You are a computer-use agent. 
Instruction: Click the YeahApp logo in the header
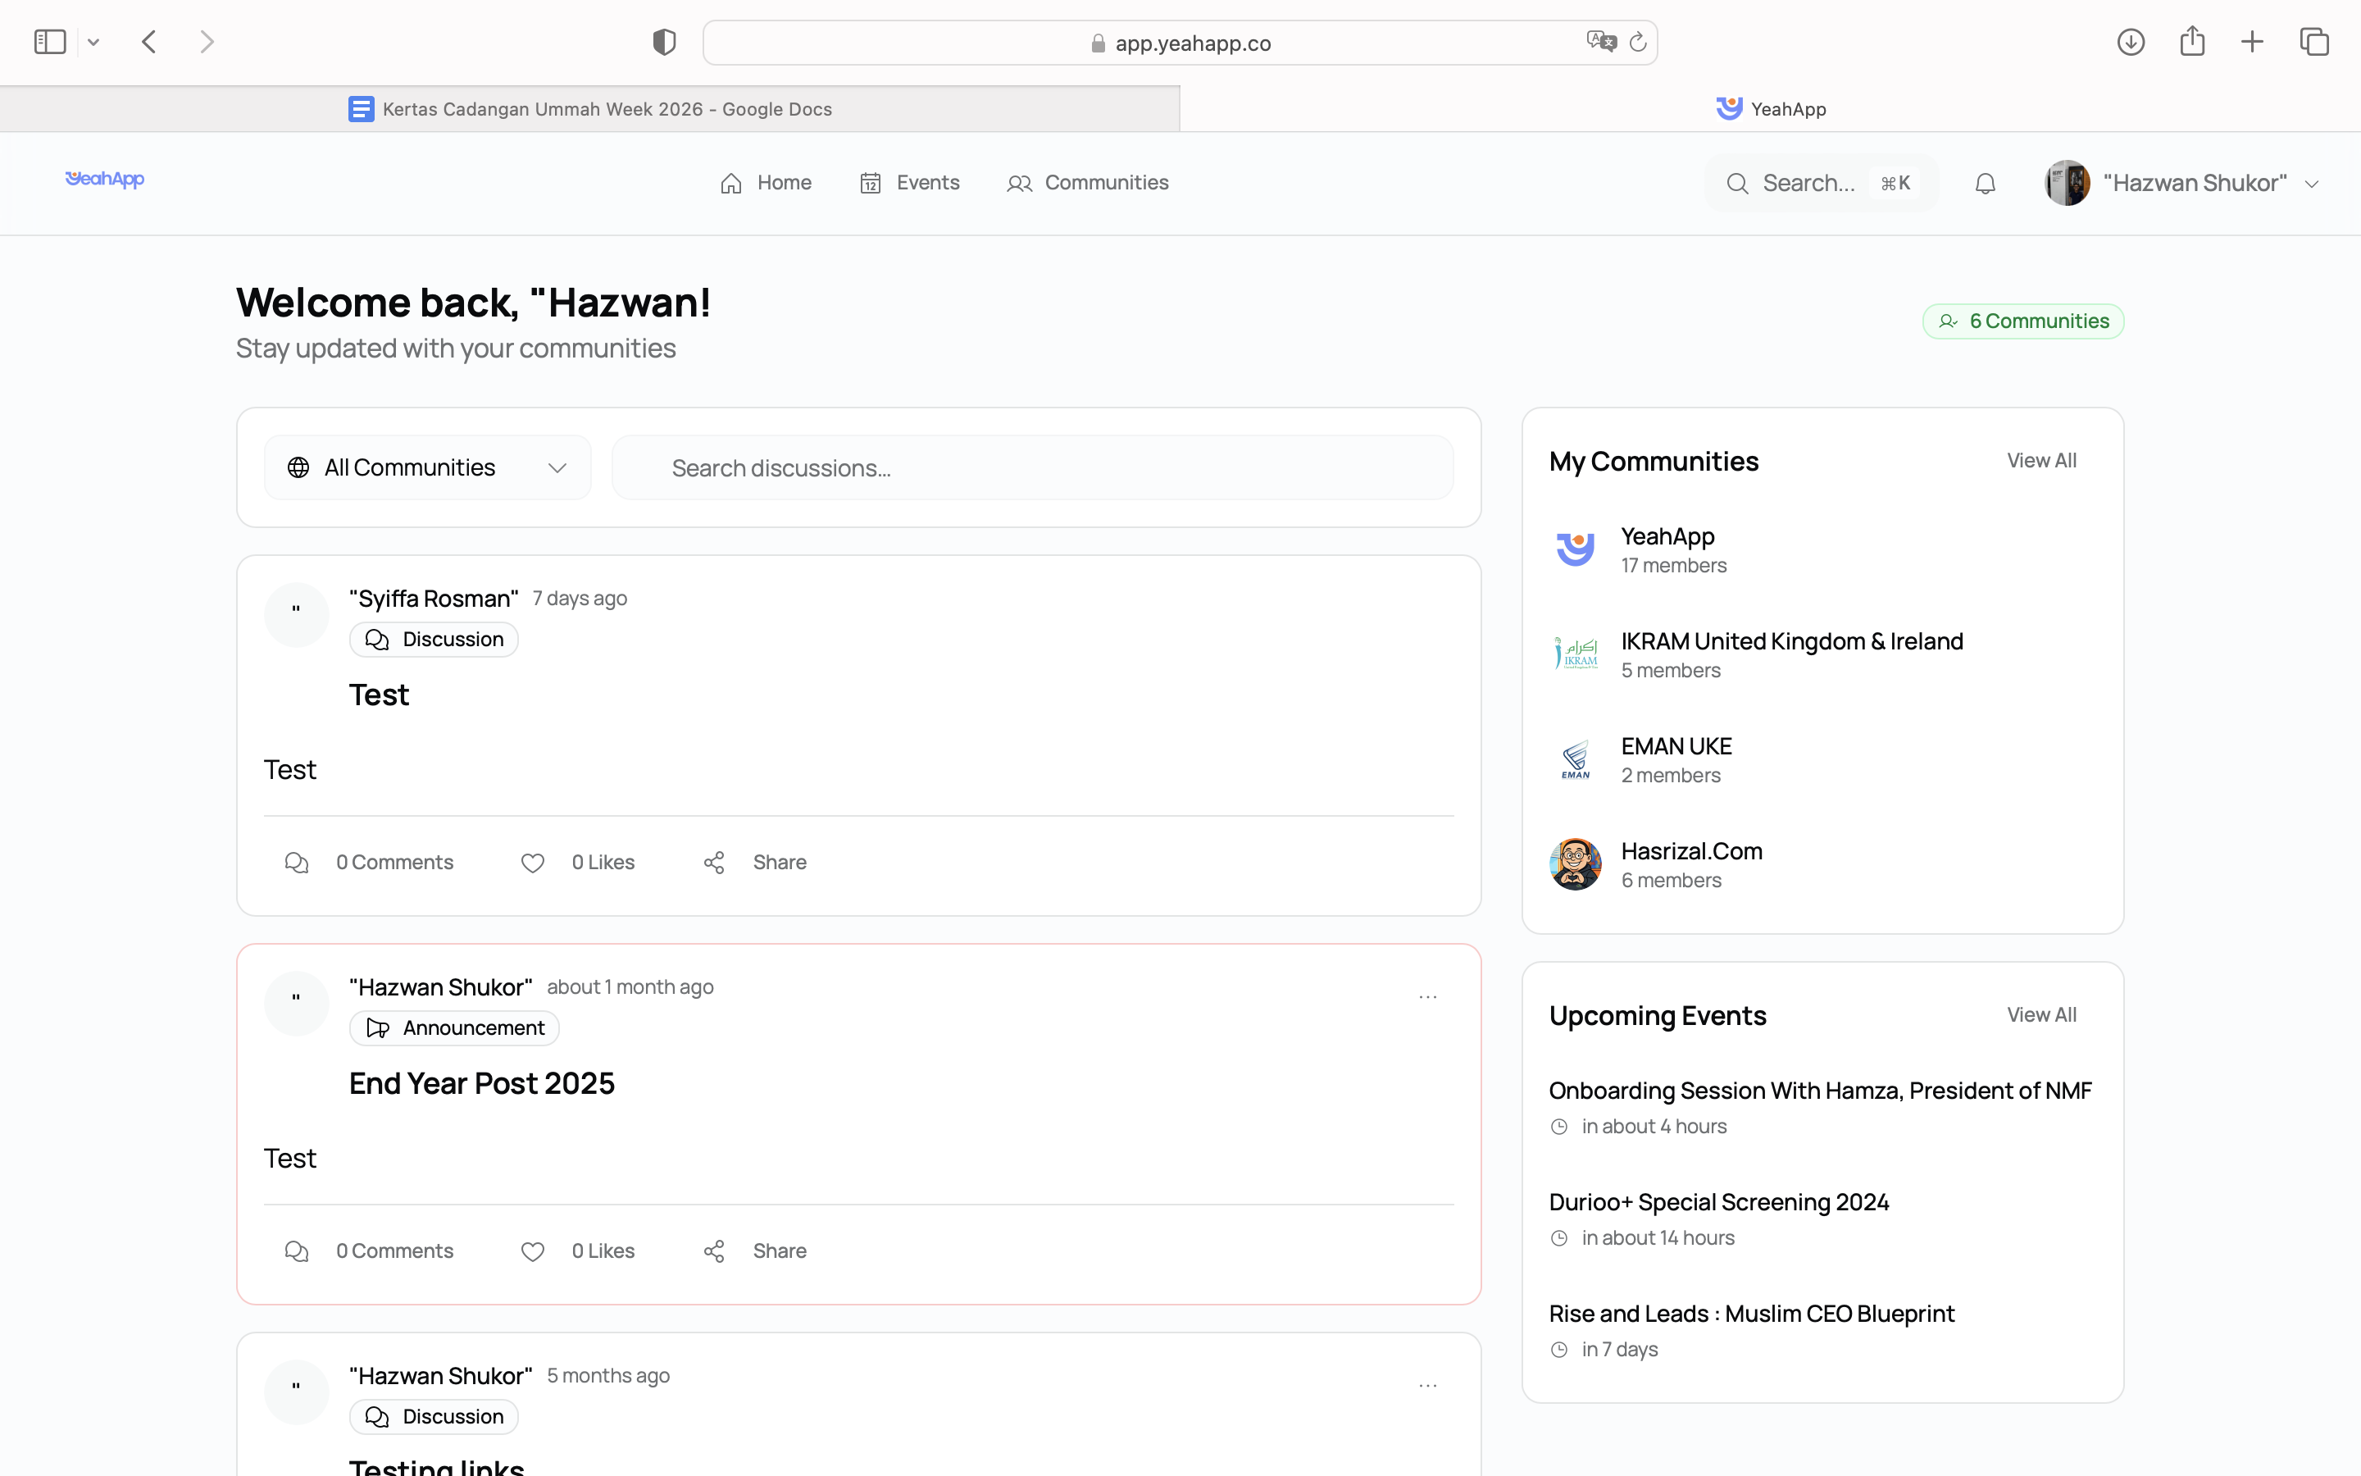point(104,180)
